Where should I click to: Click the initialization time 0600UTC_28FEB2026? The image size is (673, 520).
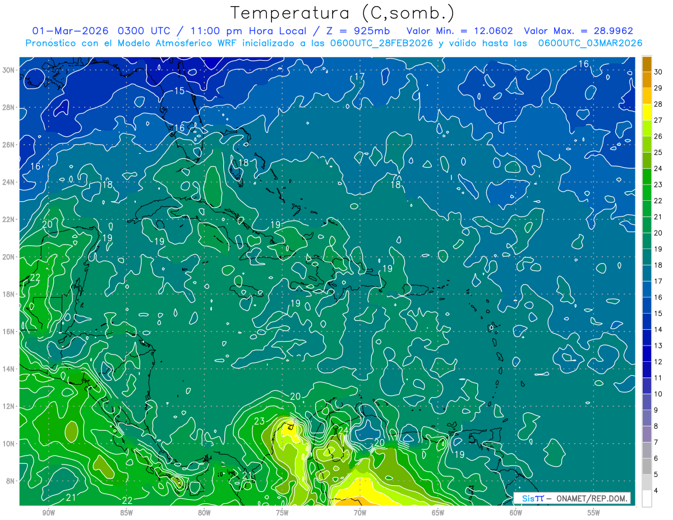coord(382,43)
